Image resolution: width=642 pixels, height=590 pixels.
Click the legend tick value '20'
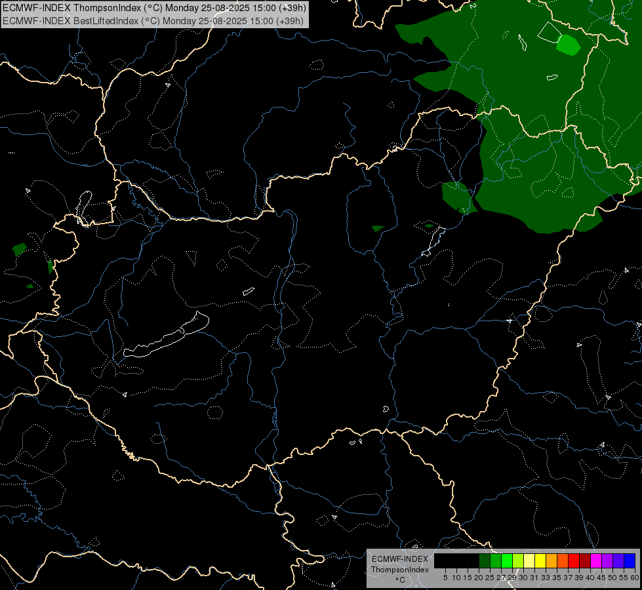click(479, 578)
